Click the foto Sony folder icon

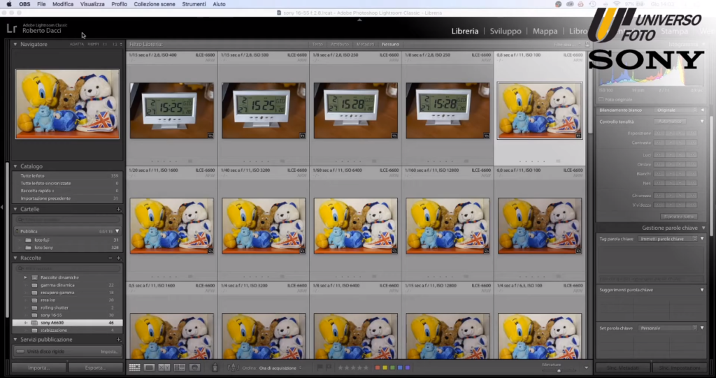28,247
